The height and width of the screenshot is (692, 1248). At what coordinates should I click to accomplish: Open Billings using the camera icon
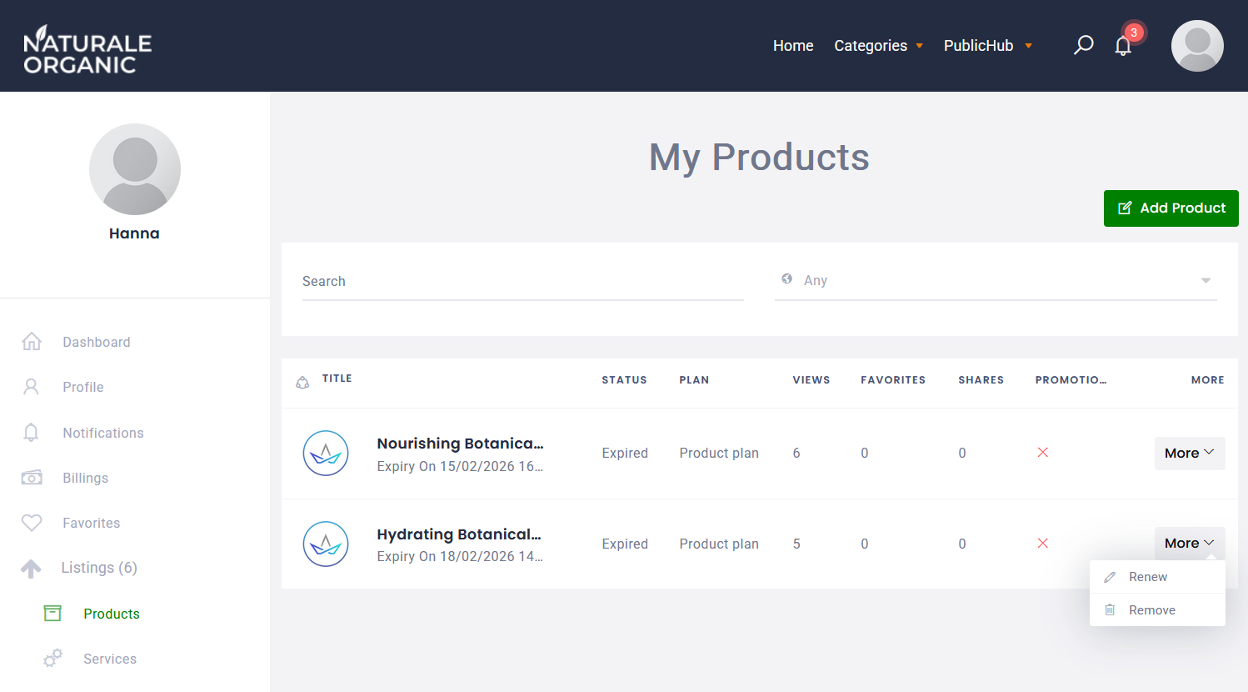point(31,477)
